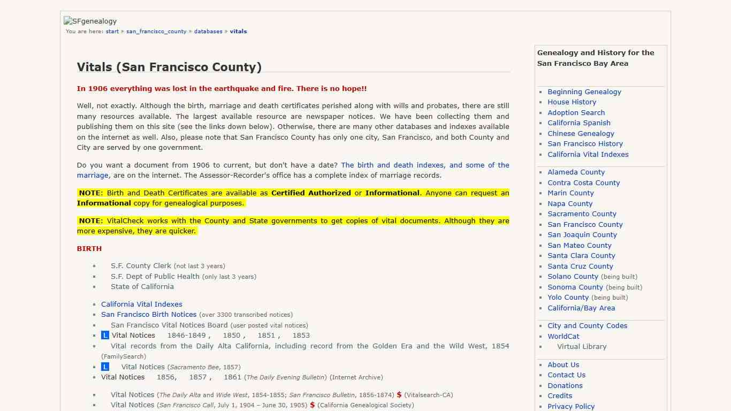
Task: Open the start breadcrumb link
Action: click(x=112, y=31)
